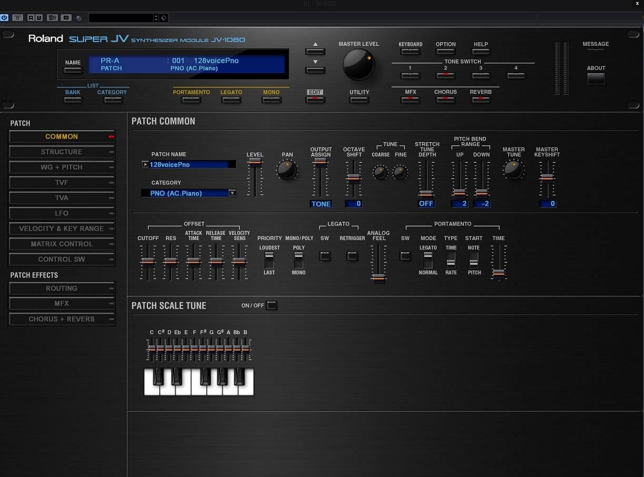Open the CATEGORY list button
Screen dimensions: 644x477
112,100
